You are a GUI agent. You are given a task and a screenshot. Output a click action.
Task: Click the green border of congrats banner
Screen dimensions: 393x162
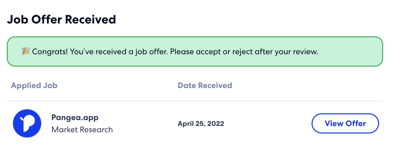195,37
